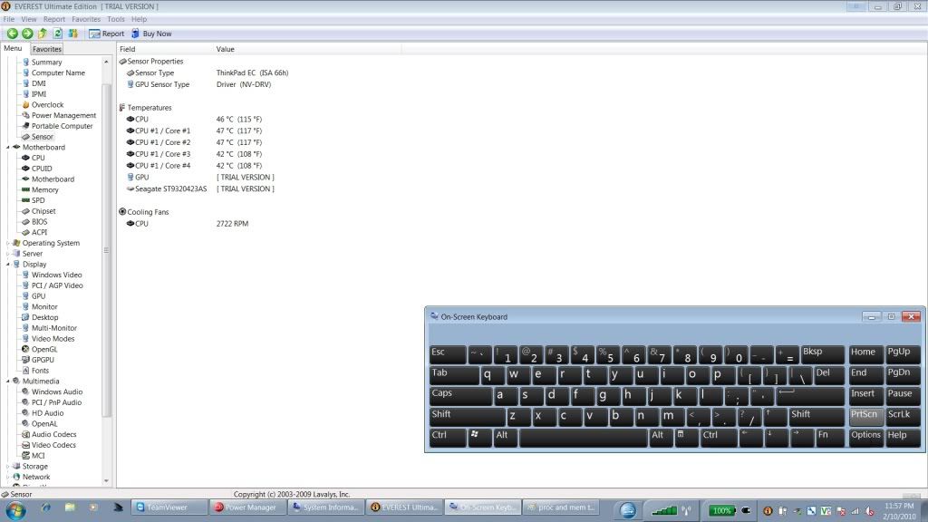Expand the Network tree node
The width and height of the screenshot is (928, 522).
pyautogui.click(x=8, y=477)
